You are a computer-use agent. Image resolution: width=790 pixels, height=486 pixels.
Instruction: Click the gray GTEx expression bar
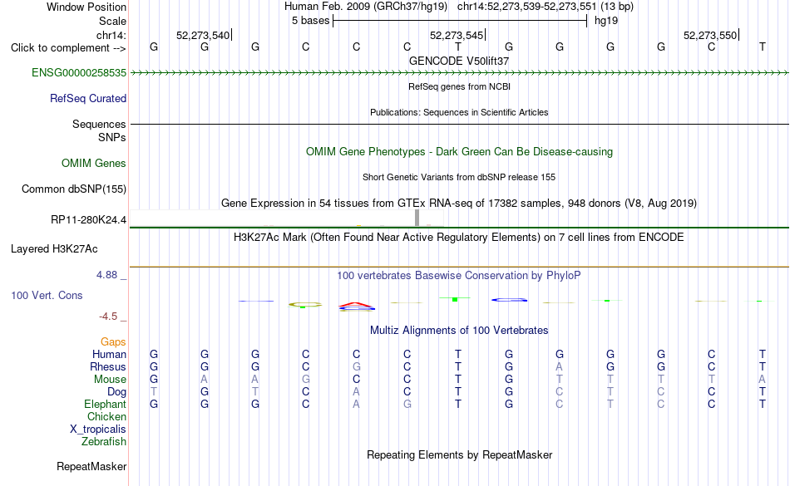[x=417, y=218]
